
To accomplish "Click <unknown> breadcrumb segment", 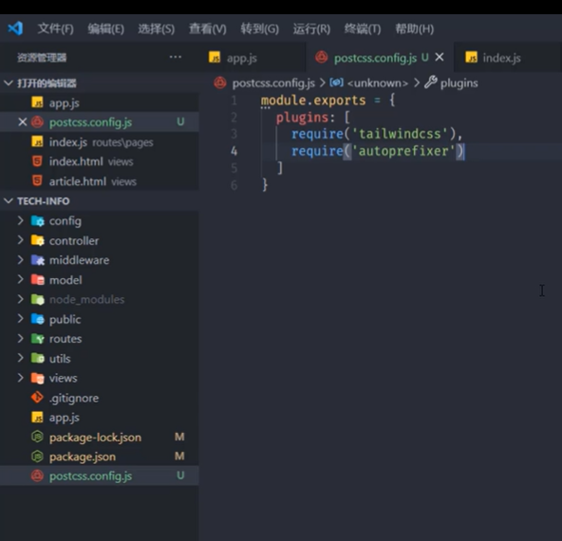I will (x=378, y=84).
